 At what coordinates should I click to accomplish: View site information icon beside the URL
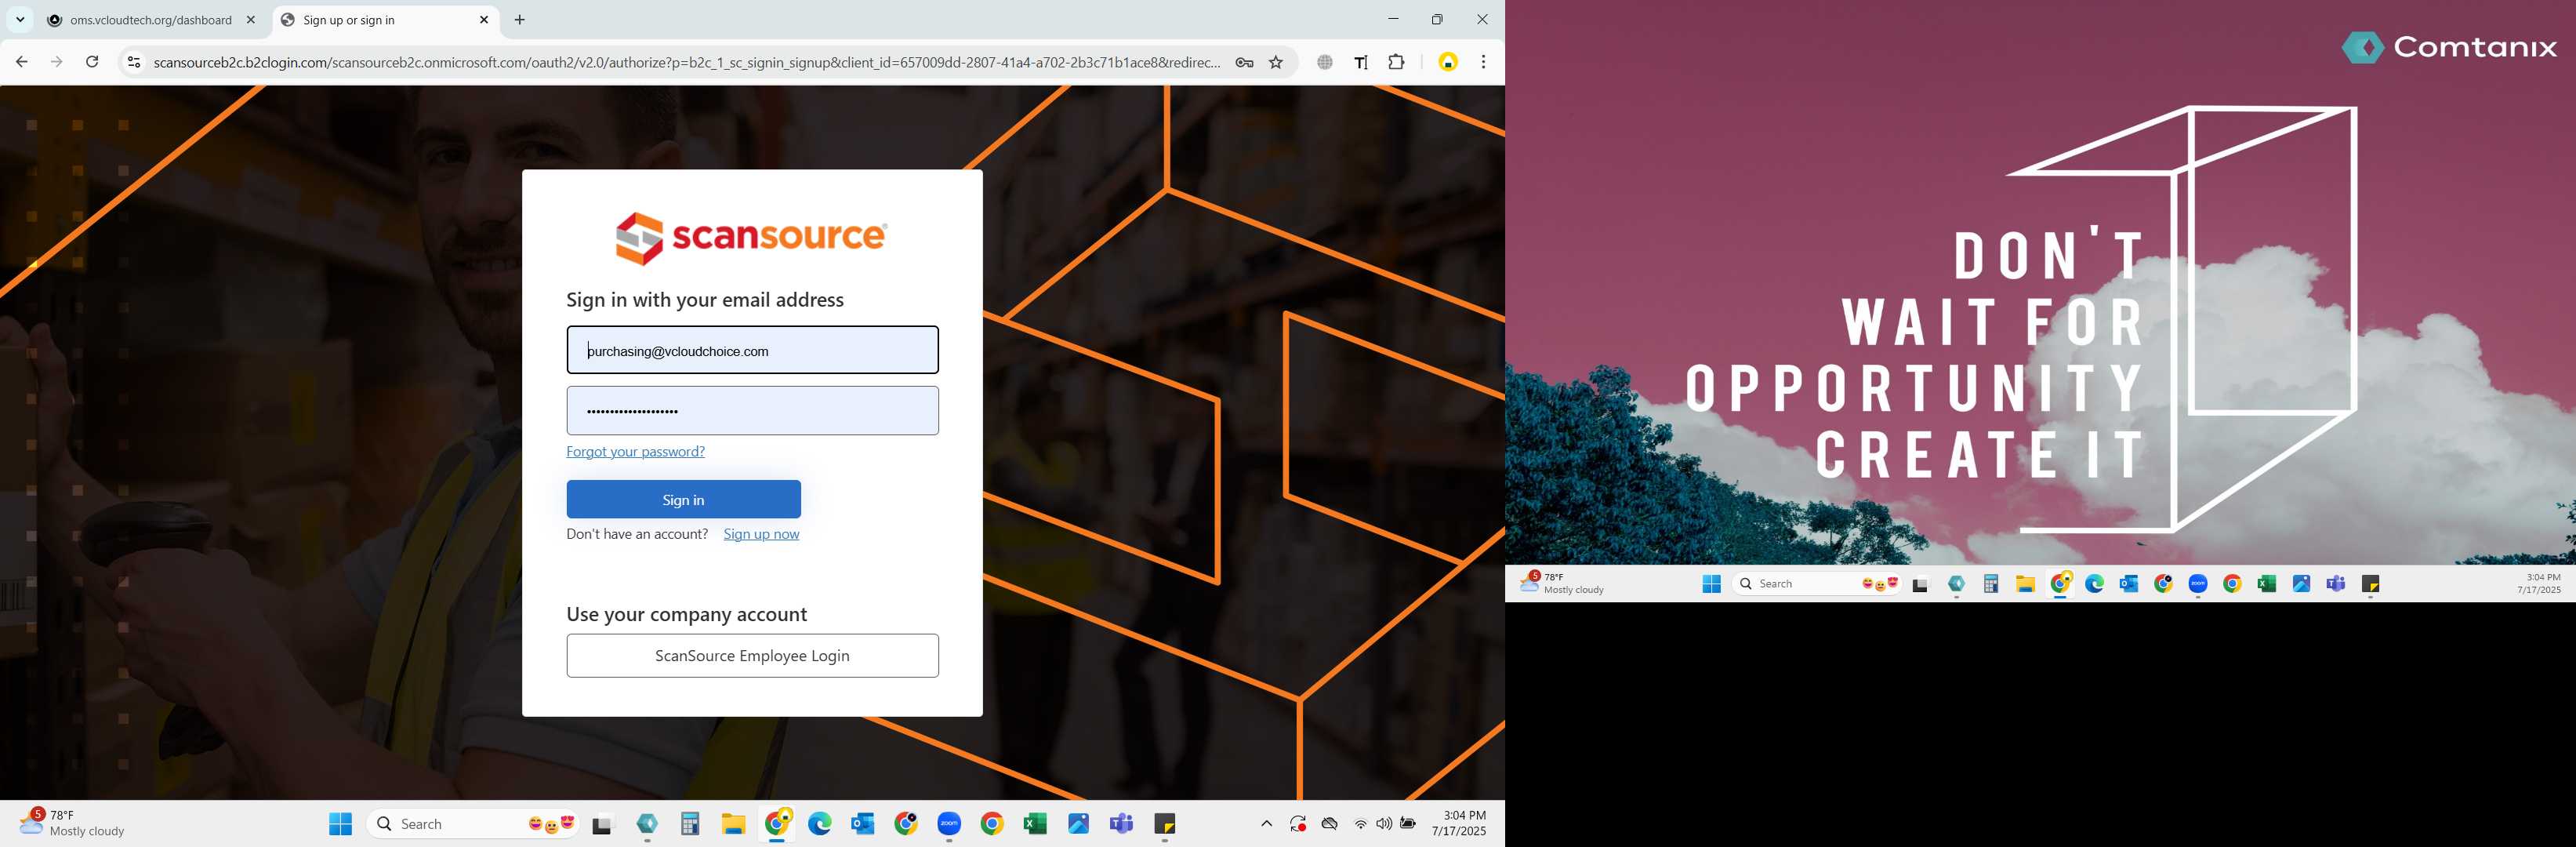[x=133, y=62]
